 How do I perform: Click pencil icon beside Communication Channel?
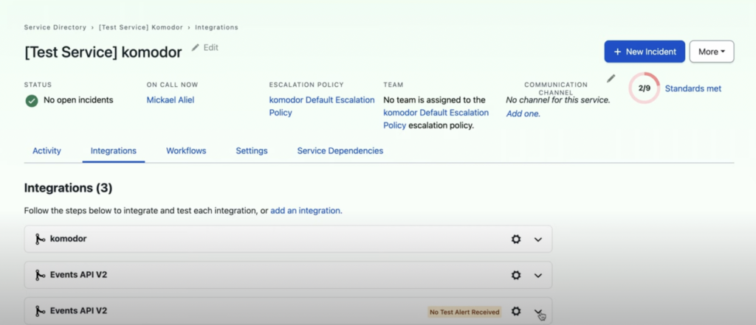611,78
